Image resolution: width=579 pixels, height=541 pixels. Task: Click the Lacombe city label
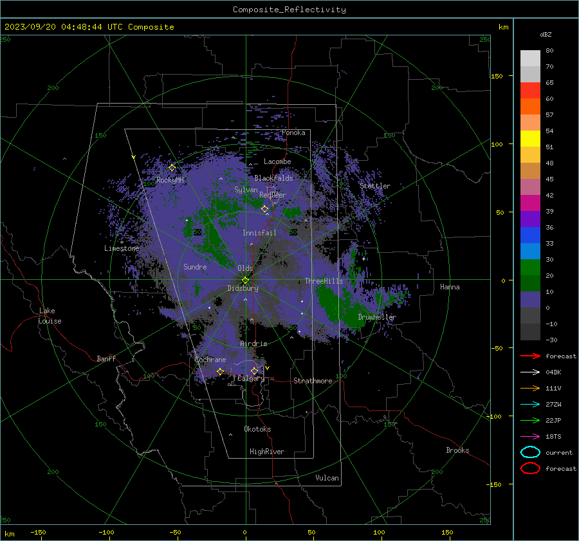pos(277,161)
